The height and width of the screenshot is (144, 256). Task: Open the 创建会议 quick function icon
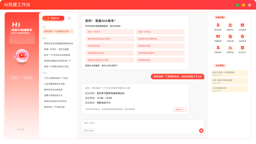click(230, 25)
